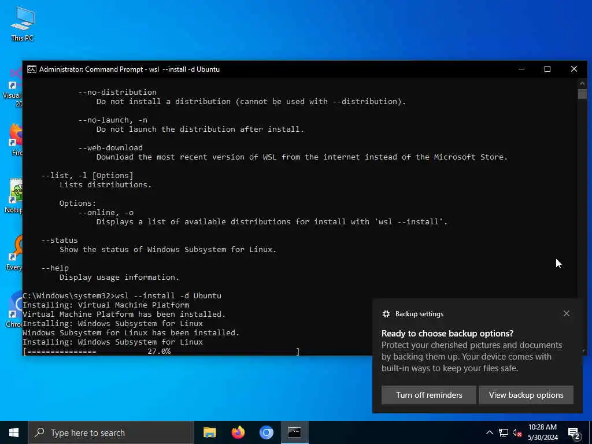Click the taskbar search box

110,432
